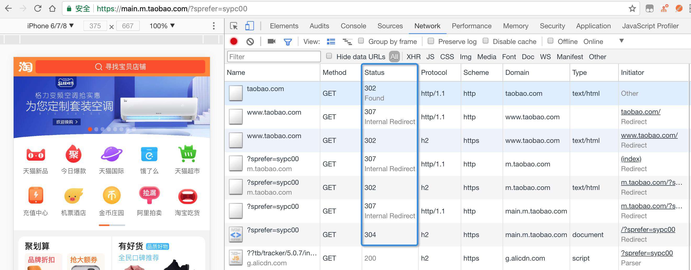Viewport: 691px width, 270px height.
Task: Enable Preserve log checkbox
Action: click(431, 41)
